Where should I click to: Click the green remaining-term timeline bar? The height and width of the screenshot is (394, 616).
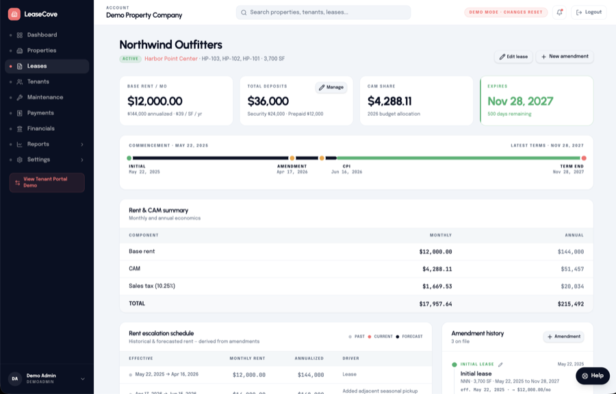[x=459, y=158]
